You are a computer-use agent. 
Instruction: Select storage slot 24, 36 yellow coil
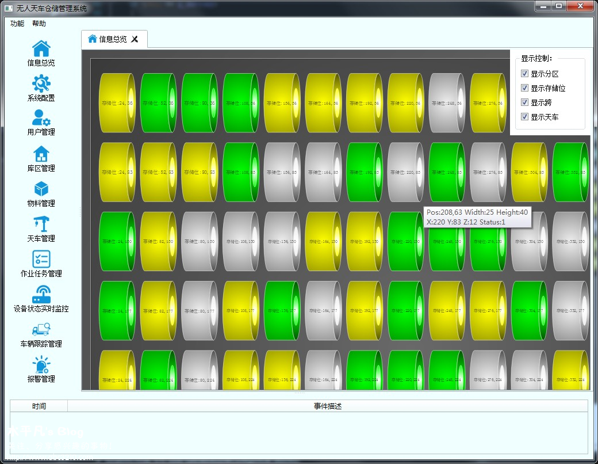(117, 103)
